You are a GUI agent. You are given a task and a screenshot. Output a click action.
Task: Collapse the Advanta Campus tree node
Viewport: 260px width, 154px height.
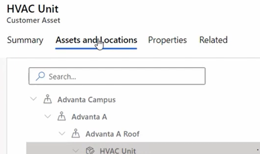coord(33,99)
